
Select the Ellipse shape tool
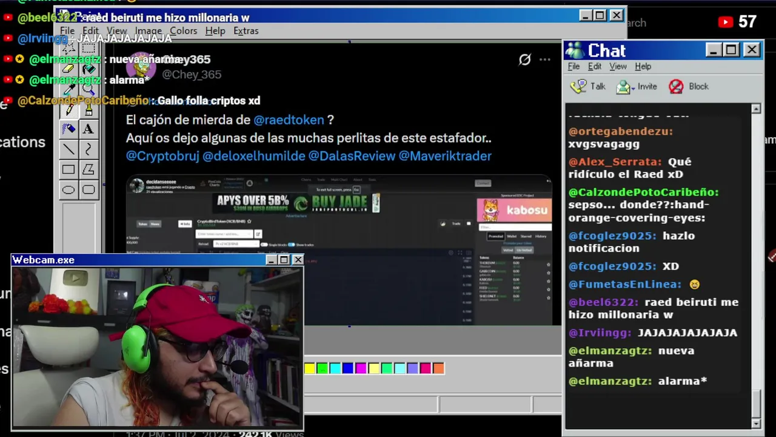[x=69, y=190]
